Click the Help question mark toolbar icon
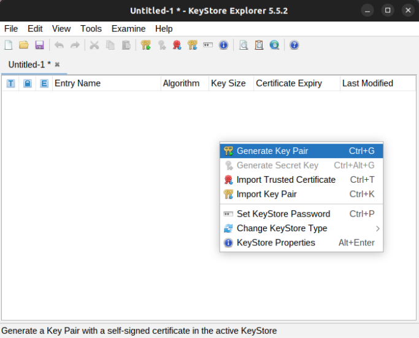Image resolution: width=419 pixels, height=338 pixels. (x=294, y=45)
